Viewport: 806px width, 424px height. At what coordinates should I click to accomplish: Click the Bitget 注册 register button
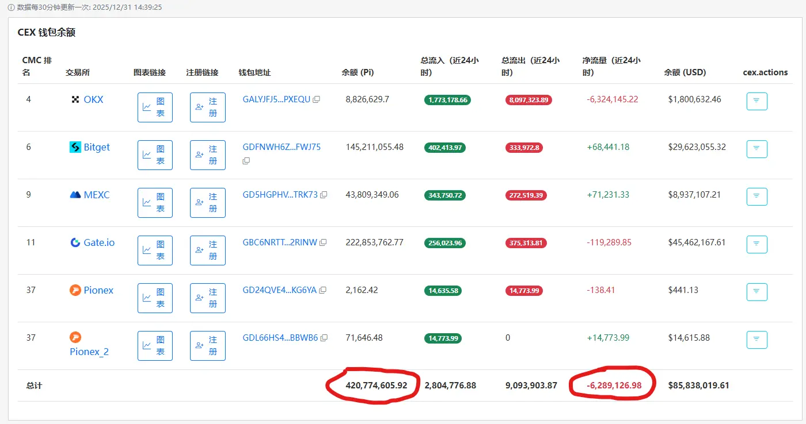(x=208, y=155)
